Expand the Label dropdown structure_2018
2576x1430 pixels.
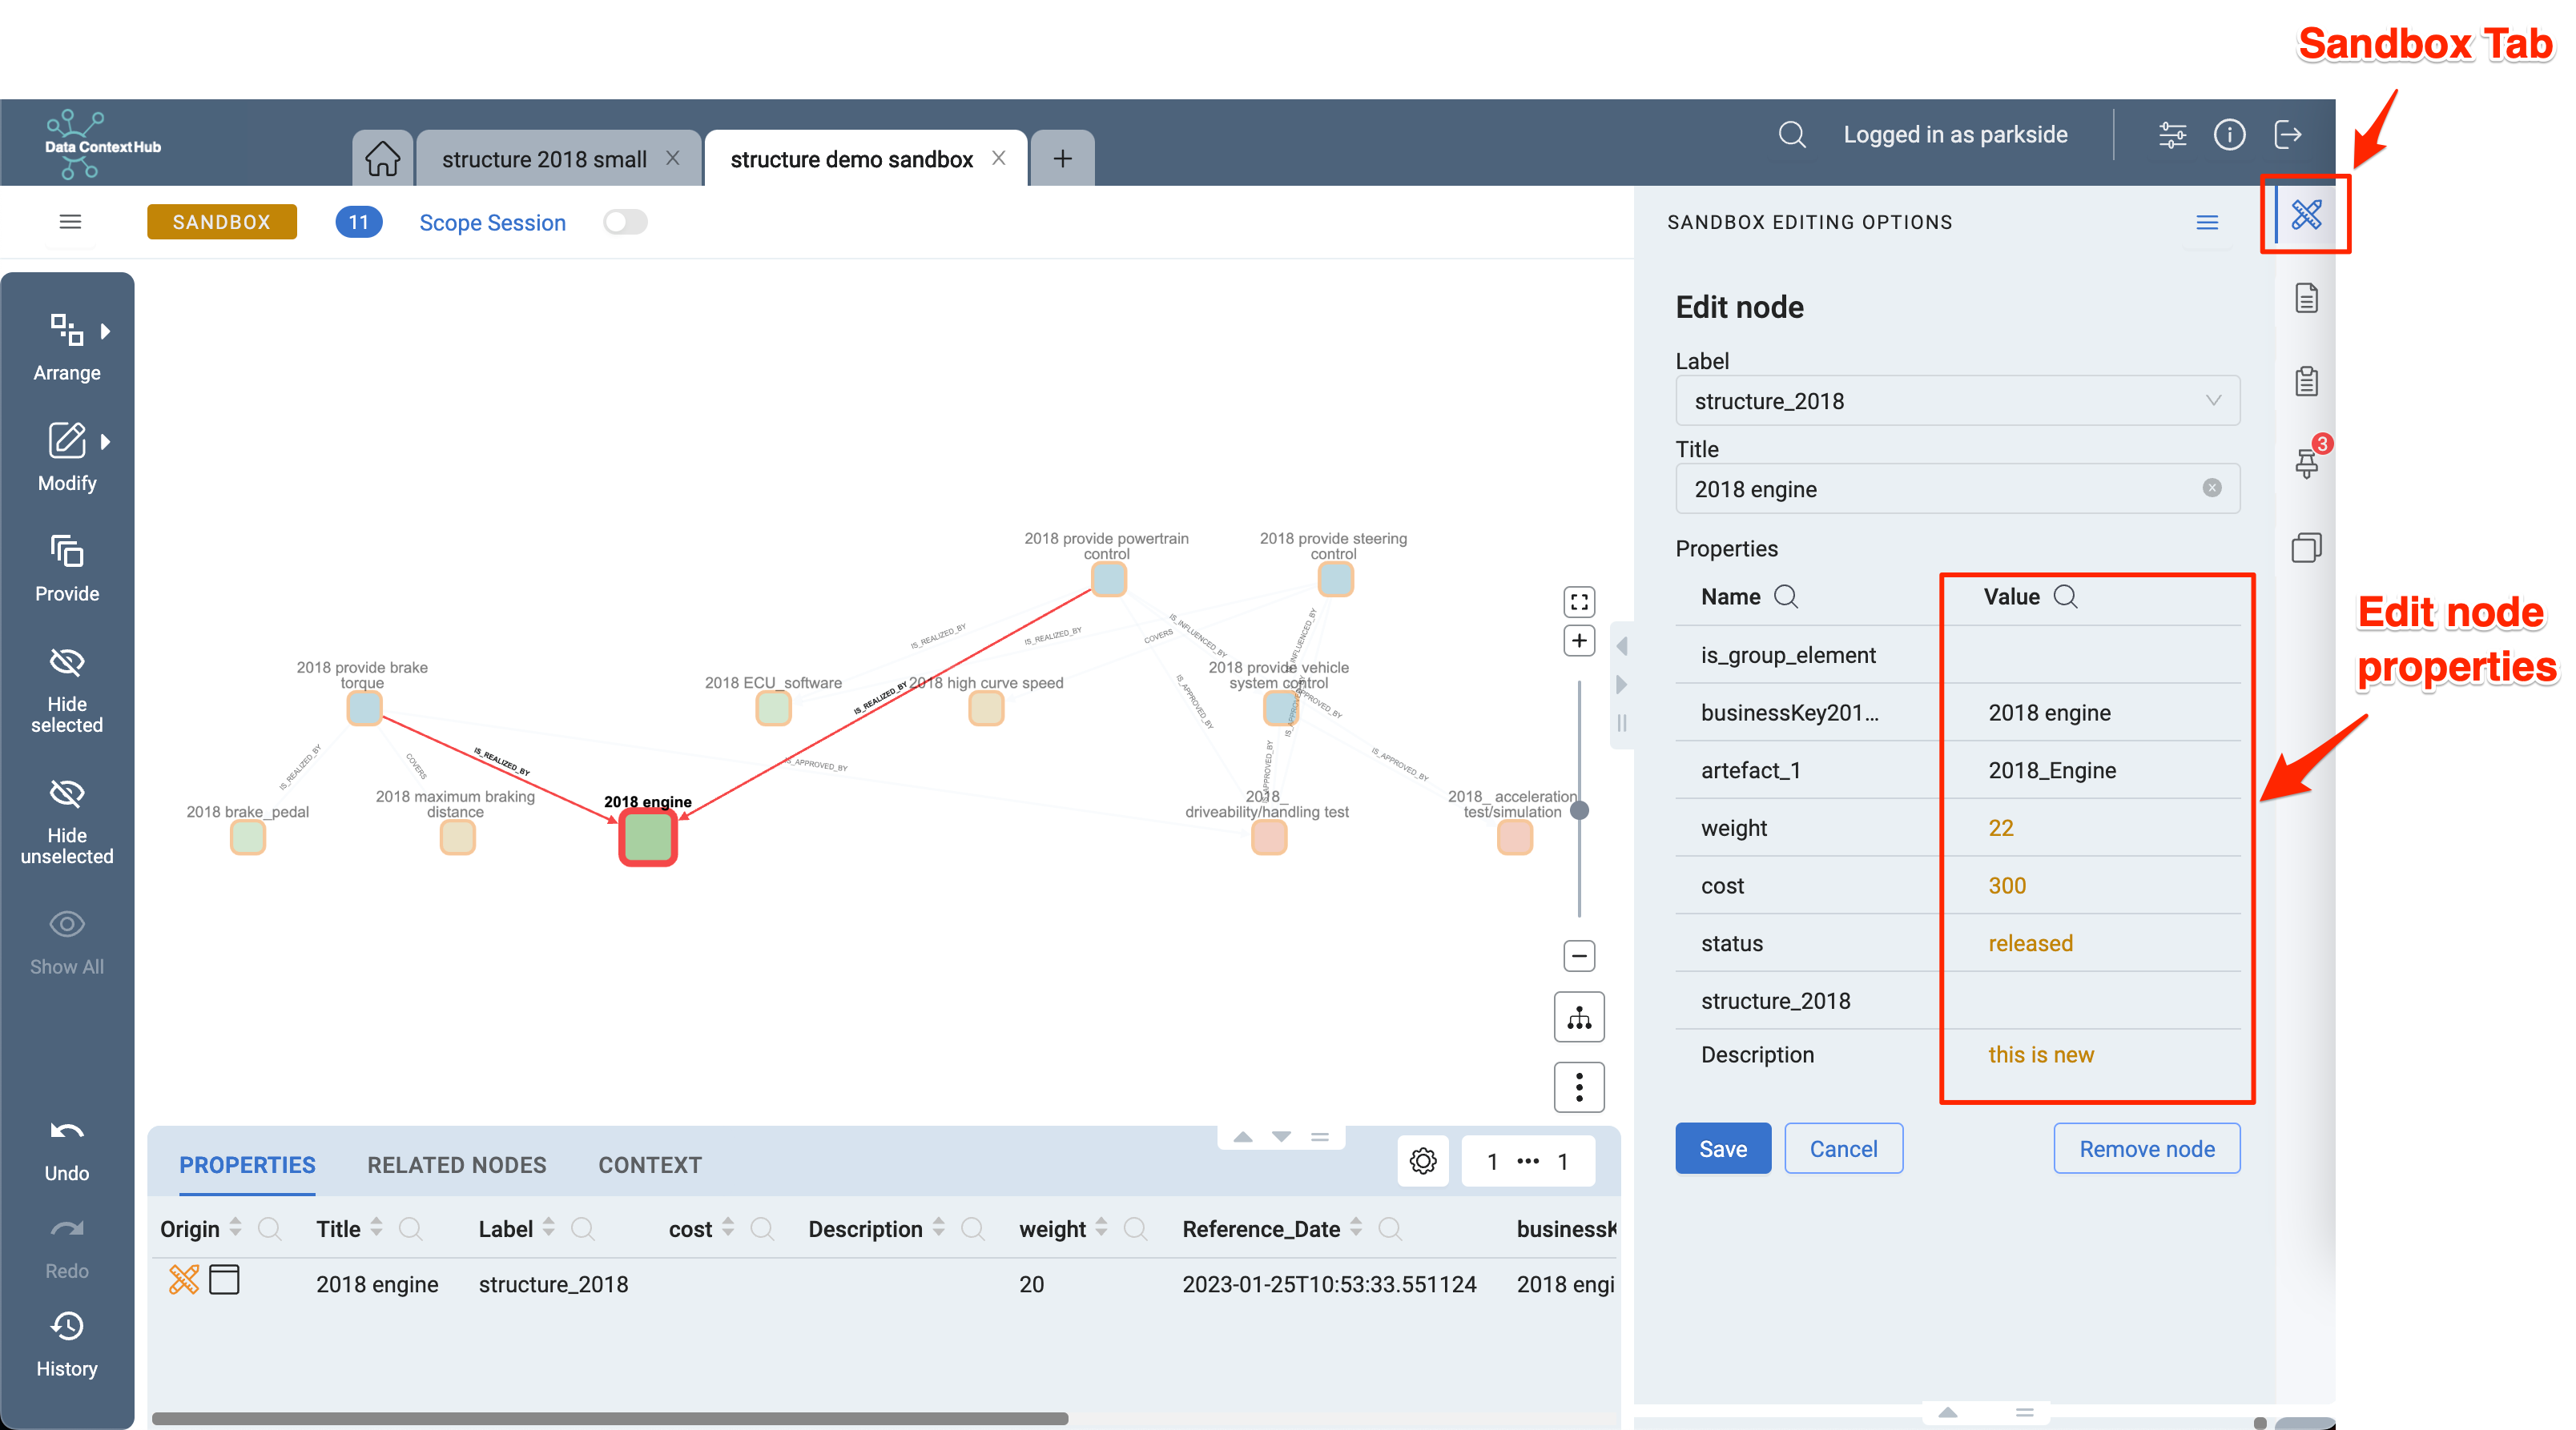(x=1957, y=400)
